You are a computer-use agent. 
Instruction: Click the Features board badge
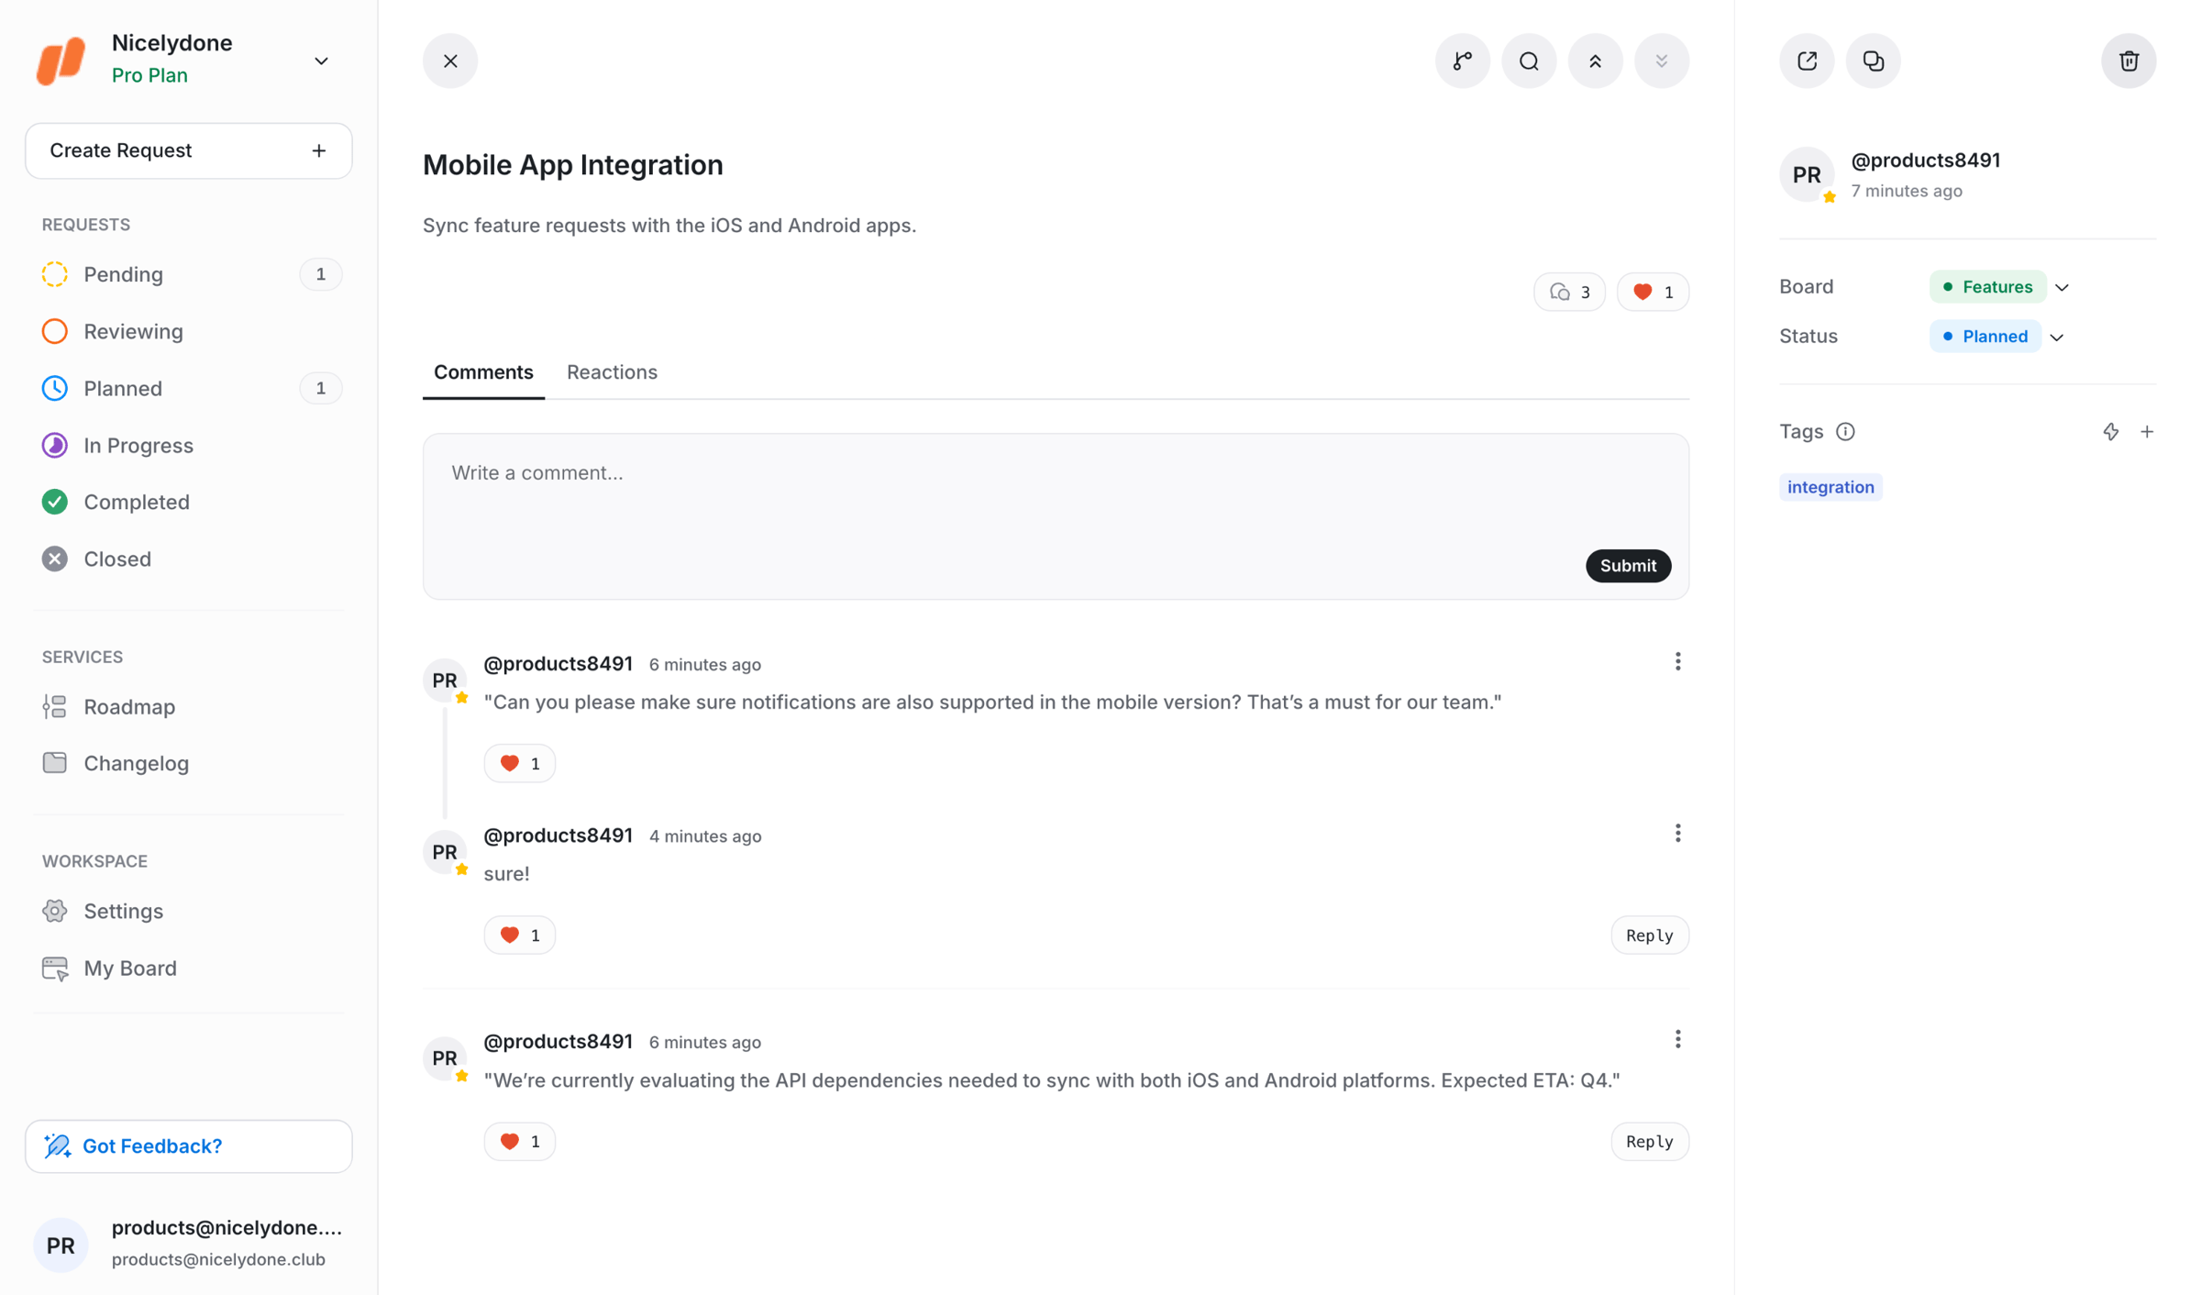[1987, 287]
